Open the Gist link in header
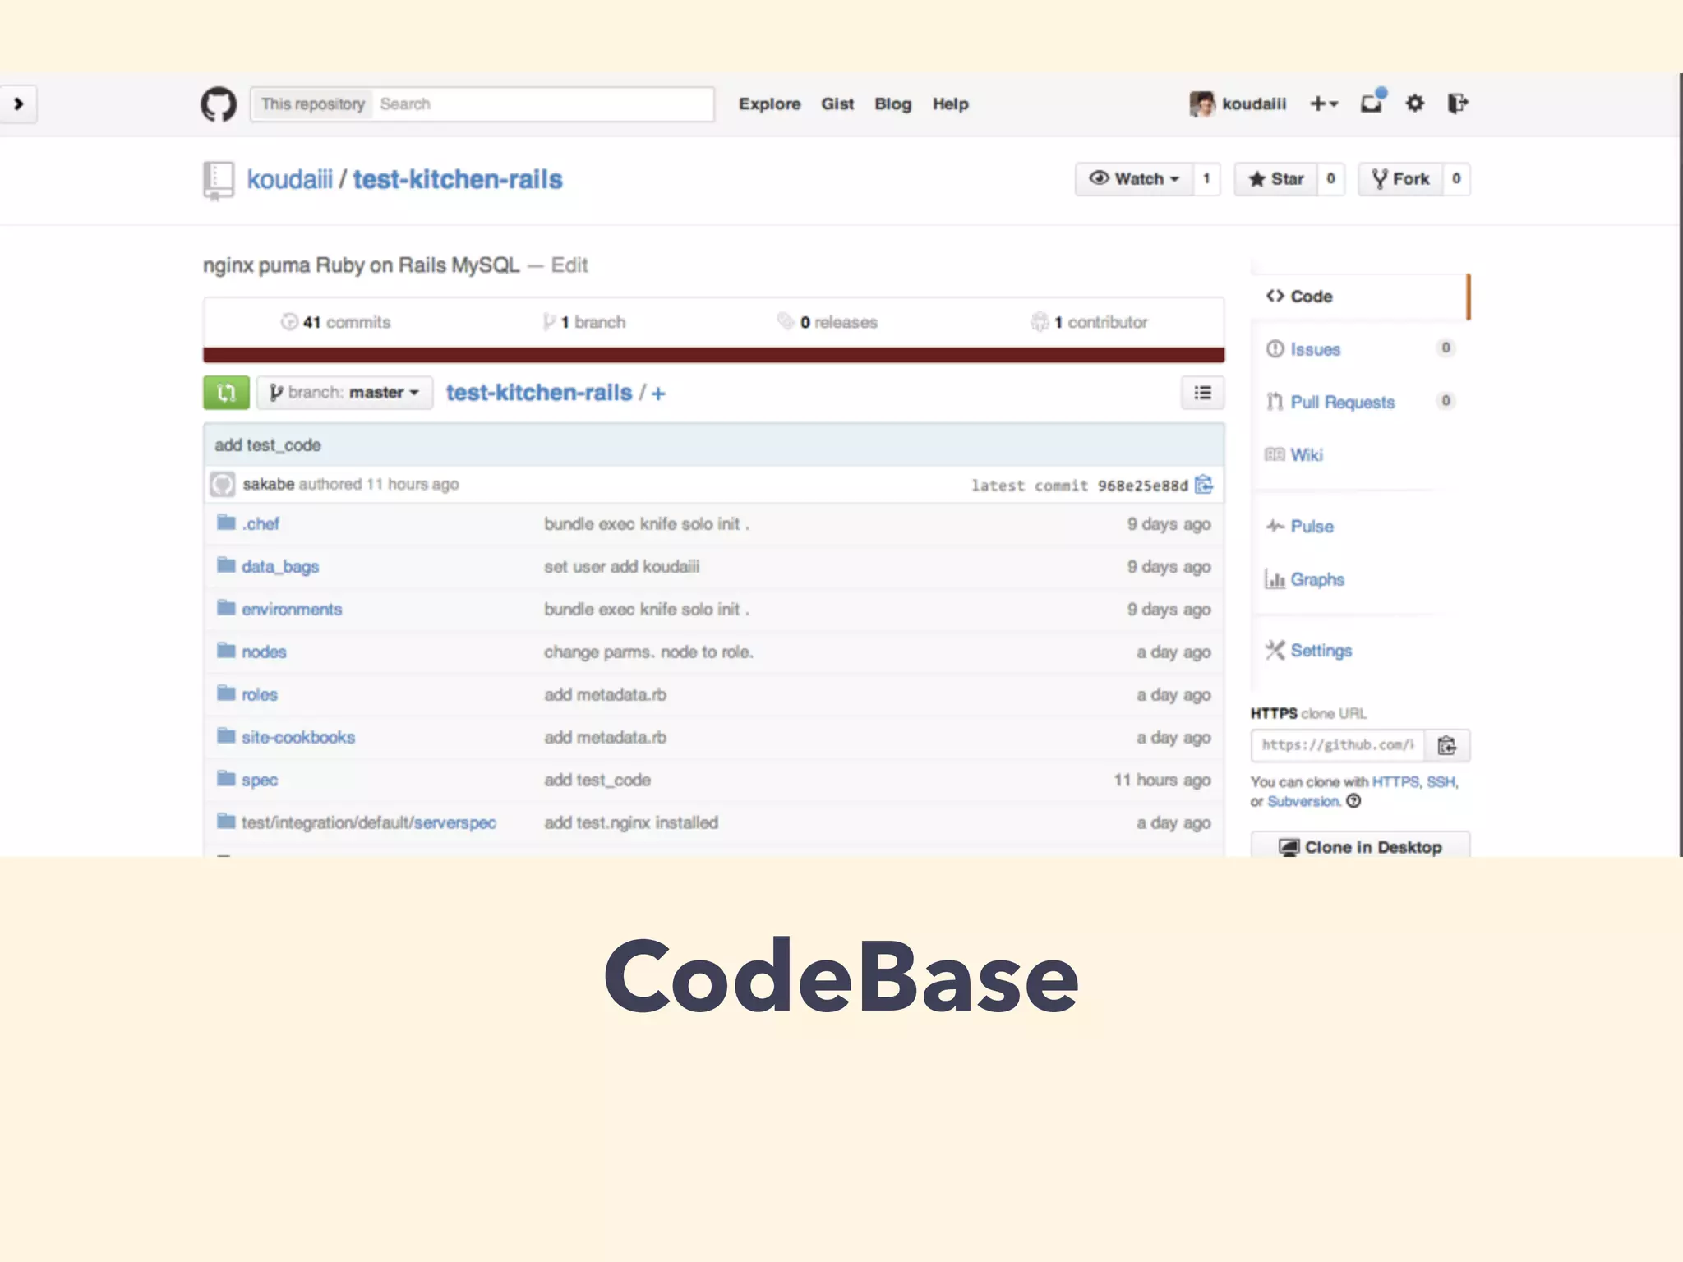This screenshot has height=1262, width=1683. tap(837, 104)
